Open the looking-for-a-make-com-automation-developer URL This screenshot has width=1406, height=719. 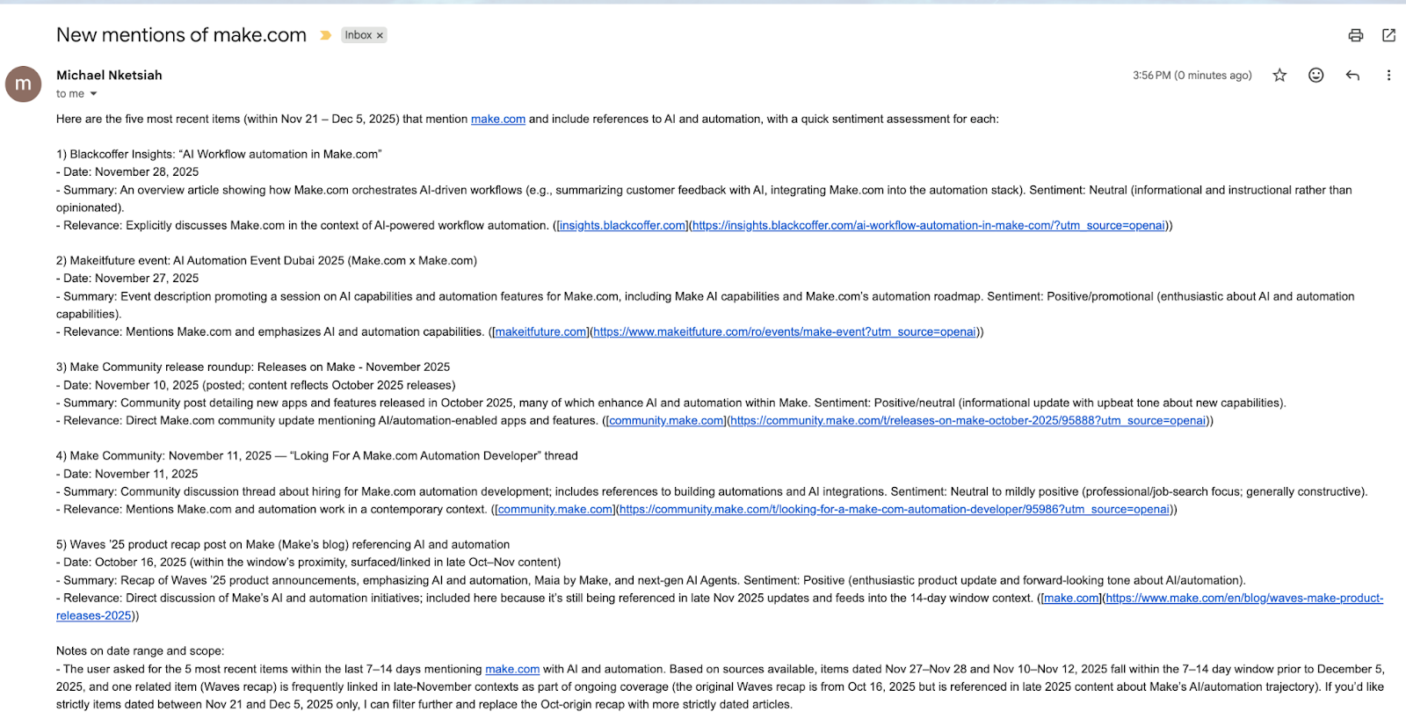[x=895, y=510]
